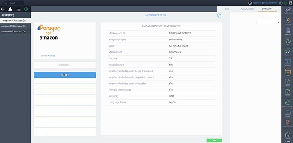Click Seller value A1PIIZ4XJP9K0X
293x143 pixels.
(178, 46)
